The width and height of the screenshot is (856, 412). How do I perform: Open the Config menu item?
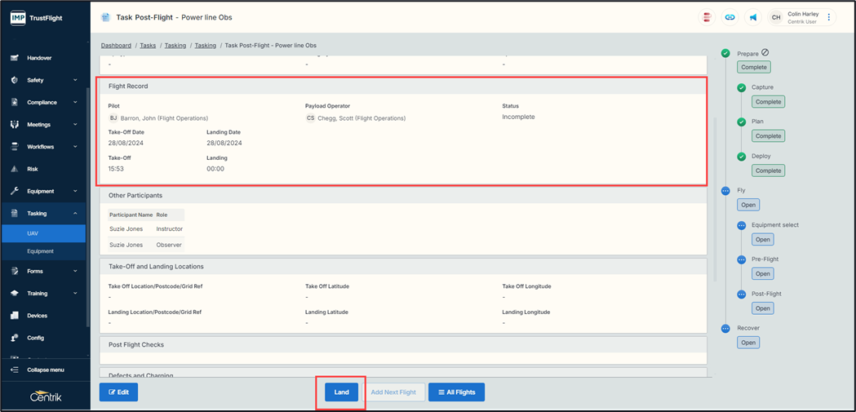pos(35,338)
